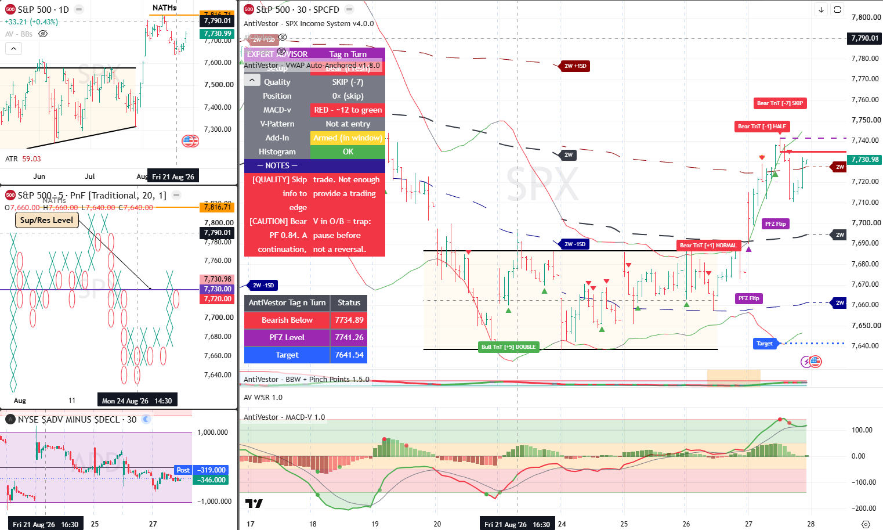Click the purple lightning events icon on main chart
This screenshot has width=883, height=530.
click(x=806, y=362)
